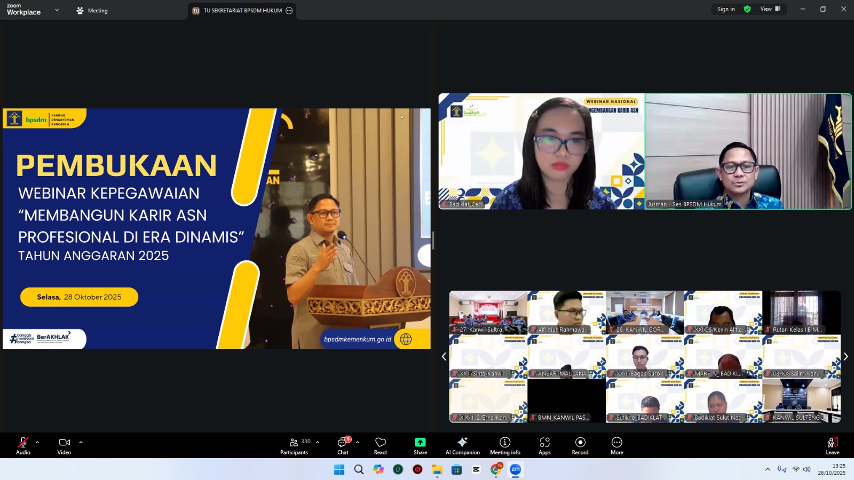
Task: Expand the Zoom Workplace dropdown arrow
Action: (x=57, y=10)
